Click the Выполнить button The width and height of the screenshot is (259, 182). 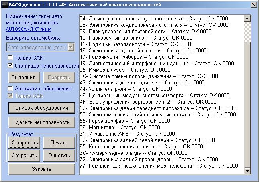click(x=24, y=78)
